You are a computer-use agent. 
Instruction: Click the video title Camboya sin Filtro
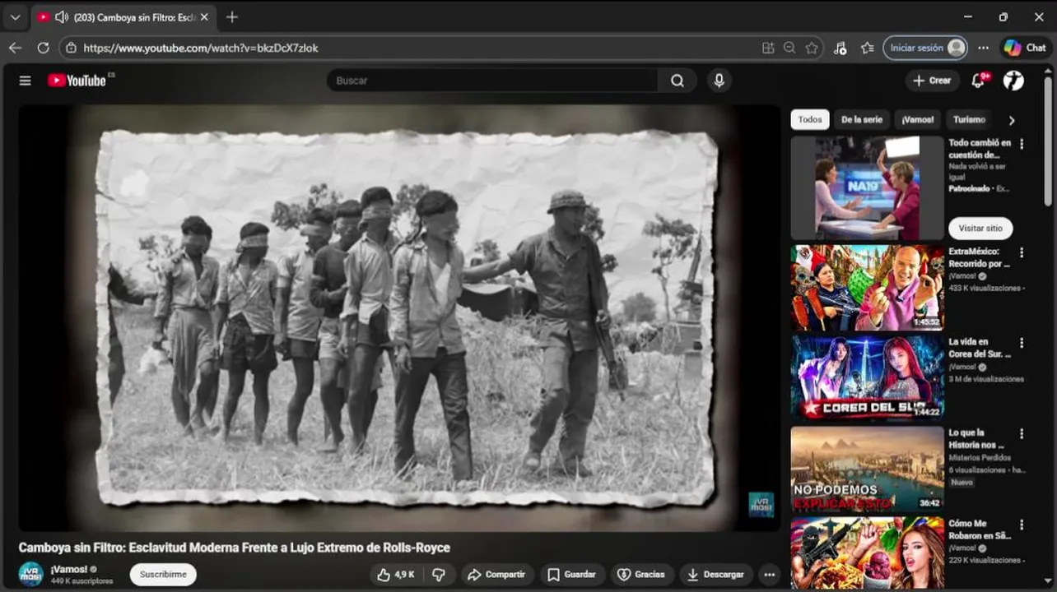pos(235,548)
